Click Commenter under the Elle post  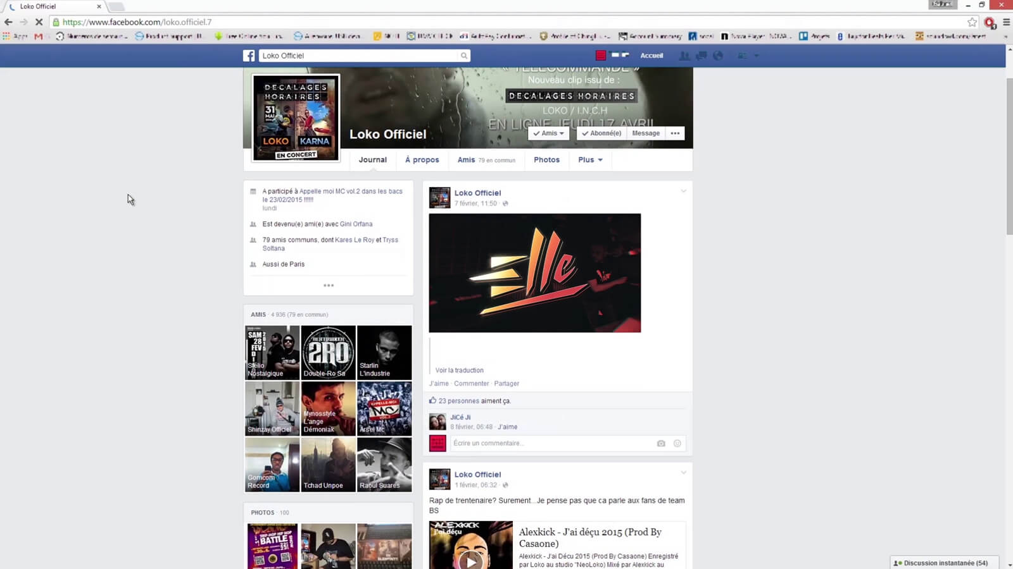point(471,384)
